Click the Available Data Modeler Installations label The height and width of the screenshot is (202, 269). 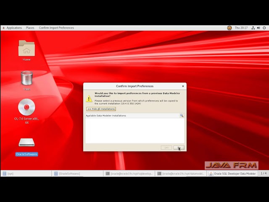pos(106,116)
